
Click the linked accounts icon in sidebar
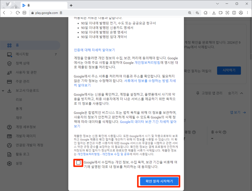(9, 145)
